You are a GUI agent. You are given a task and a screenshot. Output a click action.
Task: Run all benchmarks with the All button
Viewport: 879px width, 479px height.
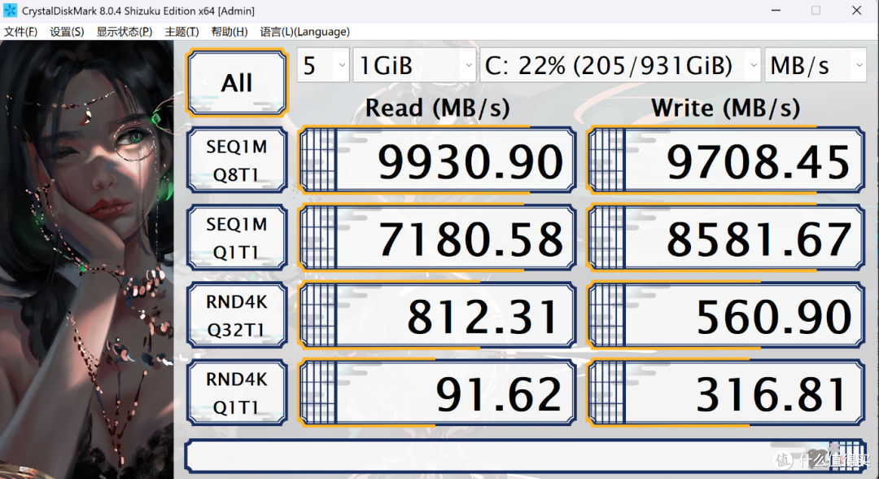pos(237,82)
